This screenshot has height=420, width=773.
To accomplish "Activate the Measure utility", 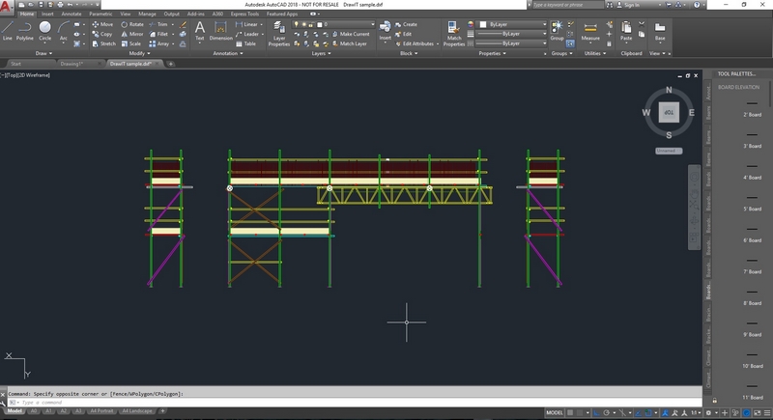I will pyautogui.click(x=589, y=31).
